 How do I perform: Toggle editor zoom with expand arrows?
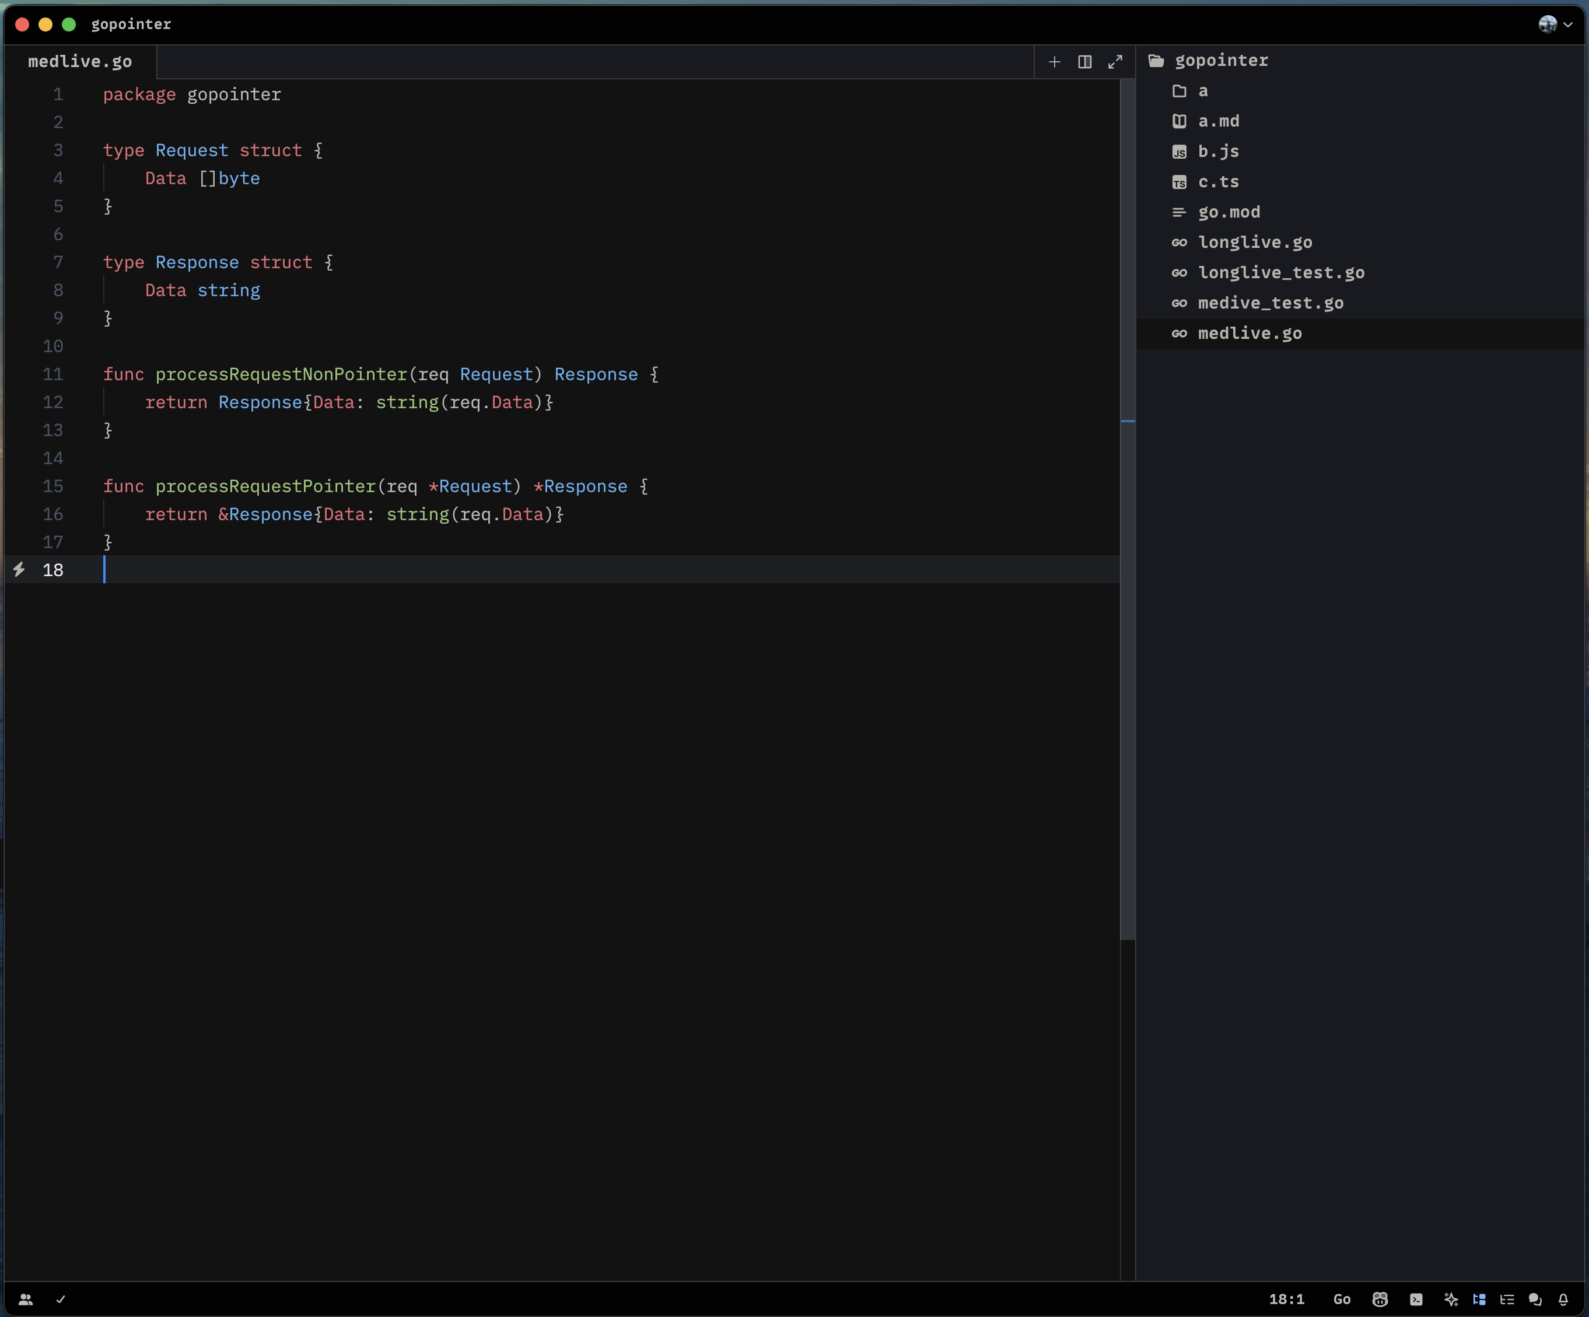click(1115, 61)
